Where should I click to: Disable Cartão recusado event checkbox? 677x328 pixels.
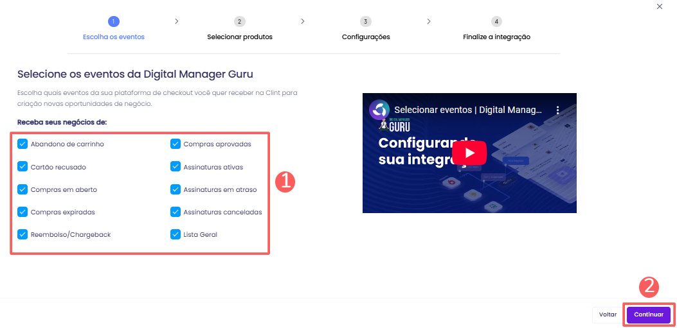(23, 167)
